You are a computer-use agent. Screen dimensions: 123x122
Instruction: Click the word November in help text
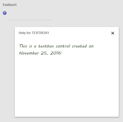(29, 53)
